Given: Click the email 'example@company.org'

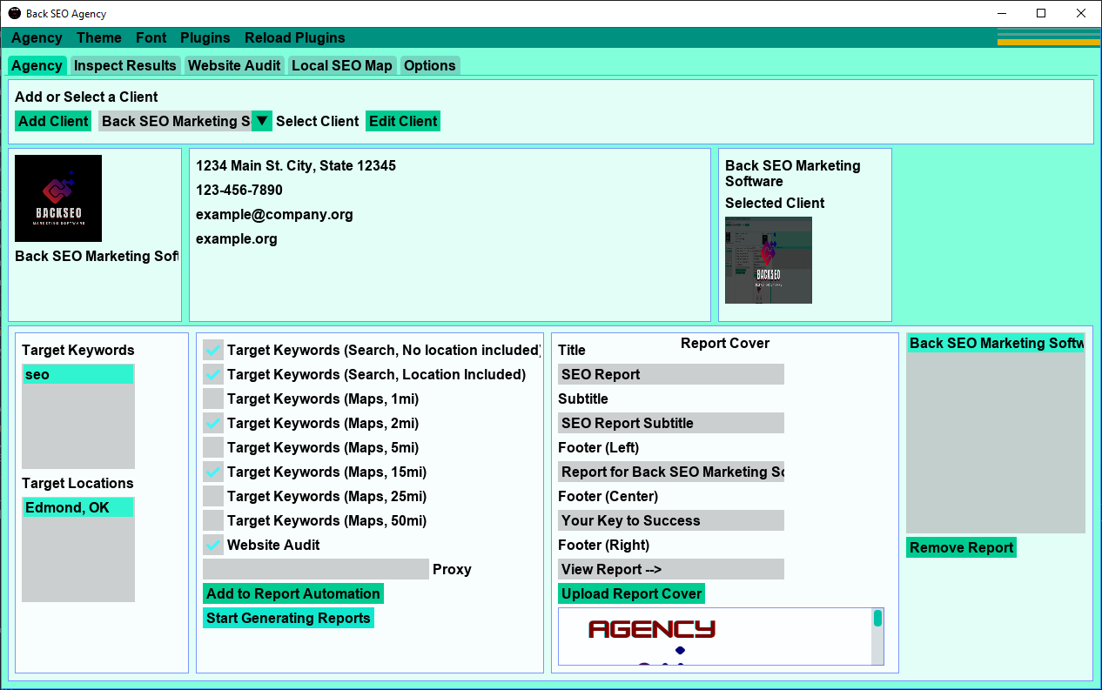Looking at the screenshot, I should (274, 214).
